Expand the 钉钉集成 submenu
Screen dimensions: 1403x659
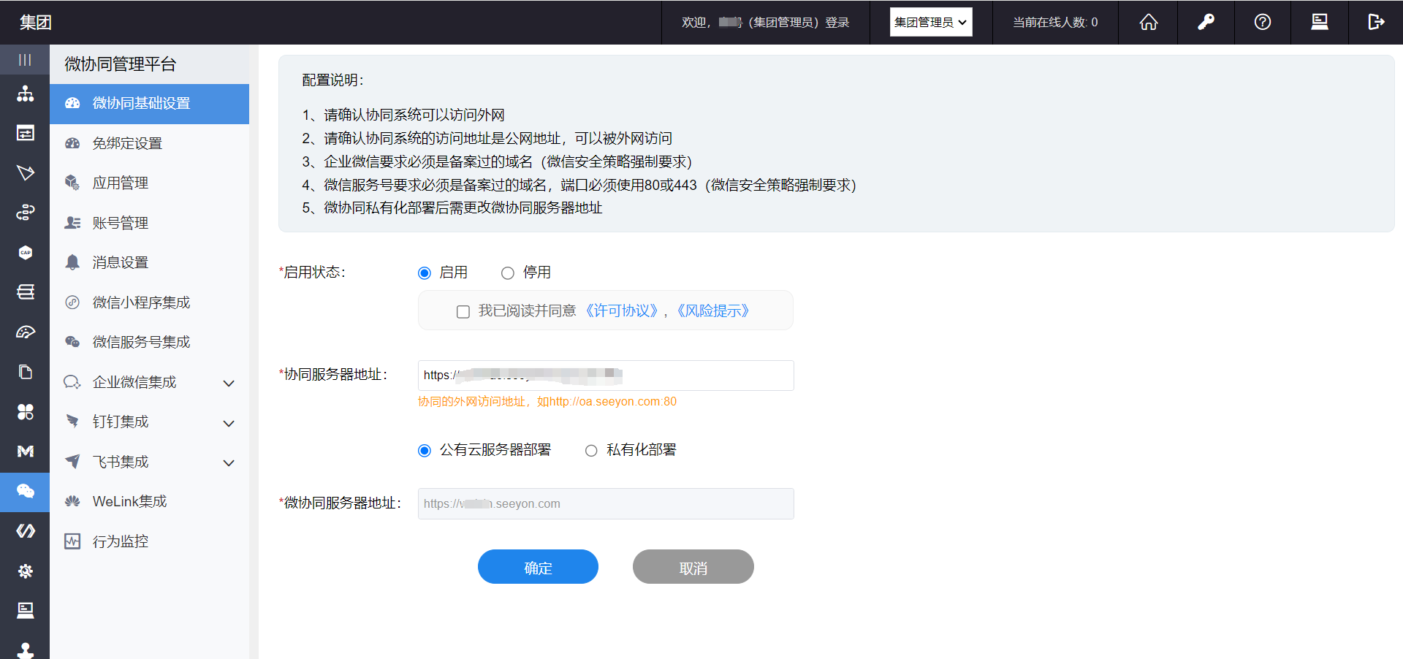[228, 423]
